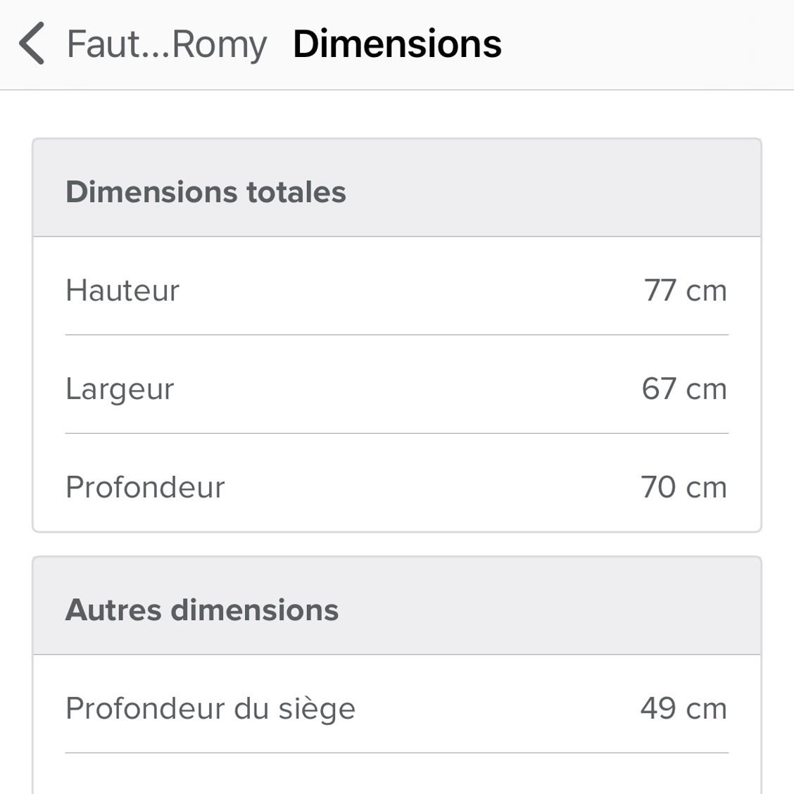Select the 77 cm height value

point(685,290)
